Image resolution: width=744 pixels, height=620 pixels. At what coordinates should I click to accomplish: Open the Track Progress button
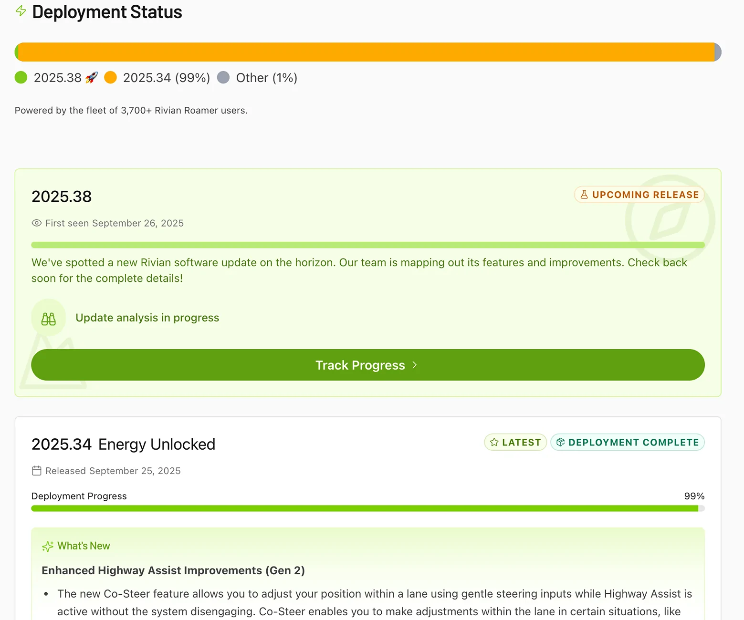tap(368, 365)
